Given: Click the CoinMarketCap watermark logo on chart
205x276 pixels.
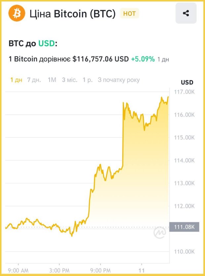Looking at the screenshot, I should tap(159, 232).
